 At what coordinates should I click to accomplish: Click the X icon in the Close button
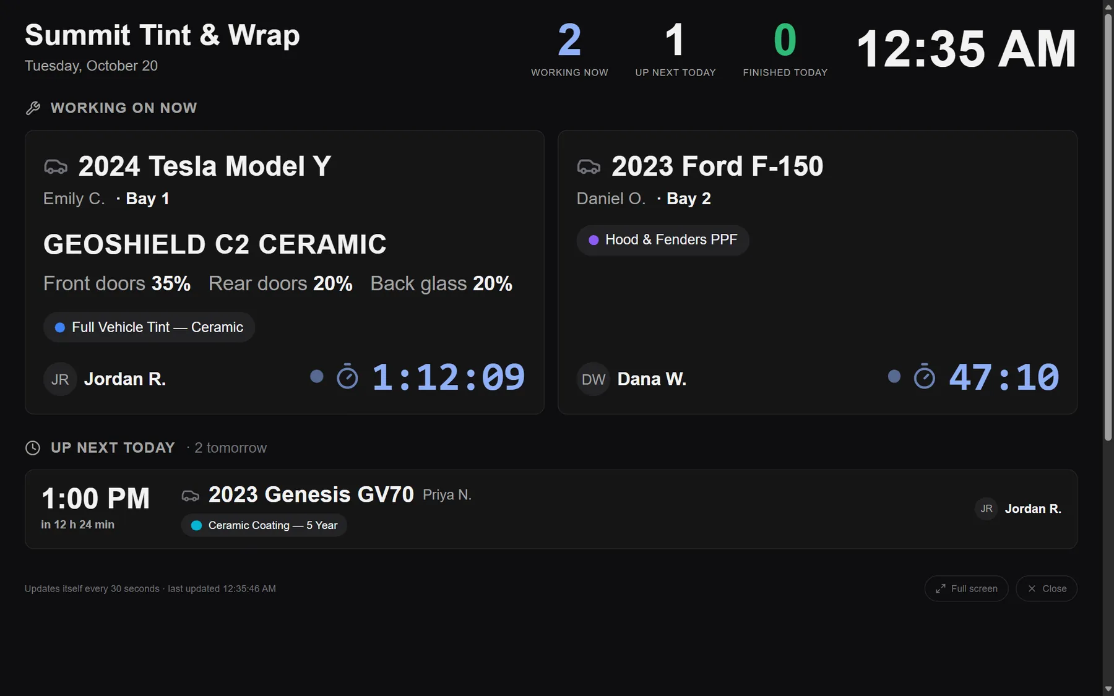click(x=1032, y=589)
